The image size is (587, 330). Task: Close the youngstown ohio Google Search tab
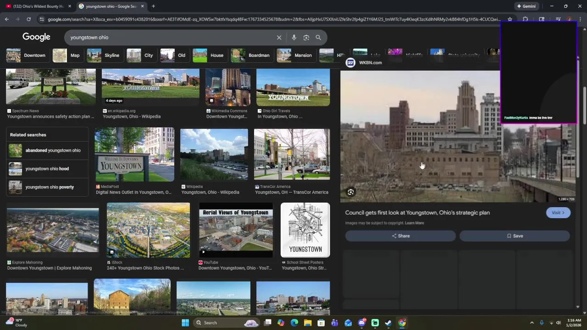(x=142, y=6)
